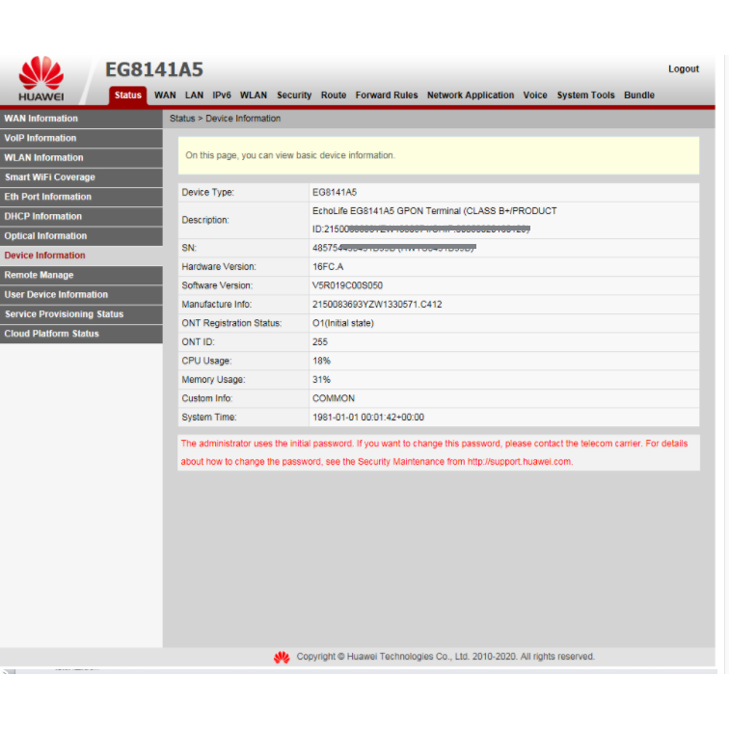The height and width of the screenshot is (729, 729).
Task: Click the Custom Info value 'COMMON'
Action: 334,398
